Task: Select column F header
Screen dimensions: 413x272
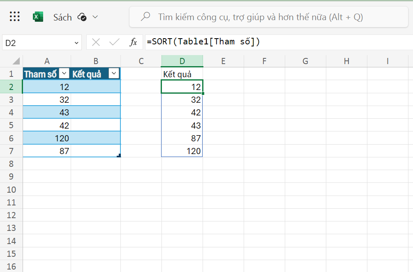Action: [x=265, y=61]
